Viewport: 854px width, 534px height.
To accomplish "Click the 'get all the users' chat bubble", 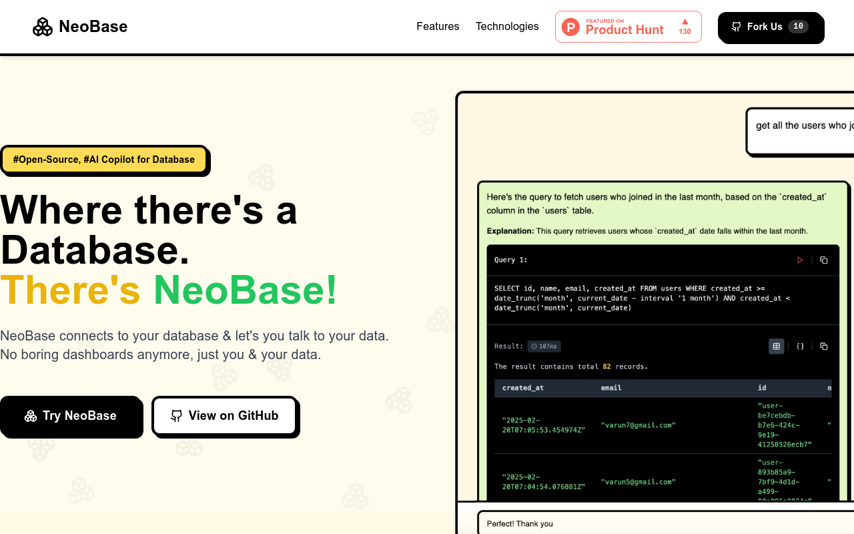I will pos(800,131).
